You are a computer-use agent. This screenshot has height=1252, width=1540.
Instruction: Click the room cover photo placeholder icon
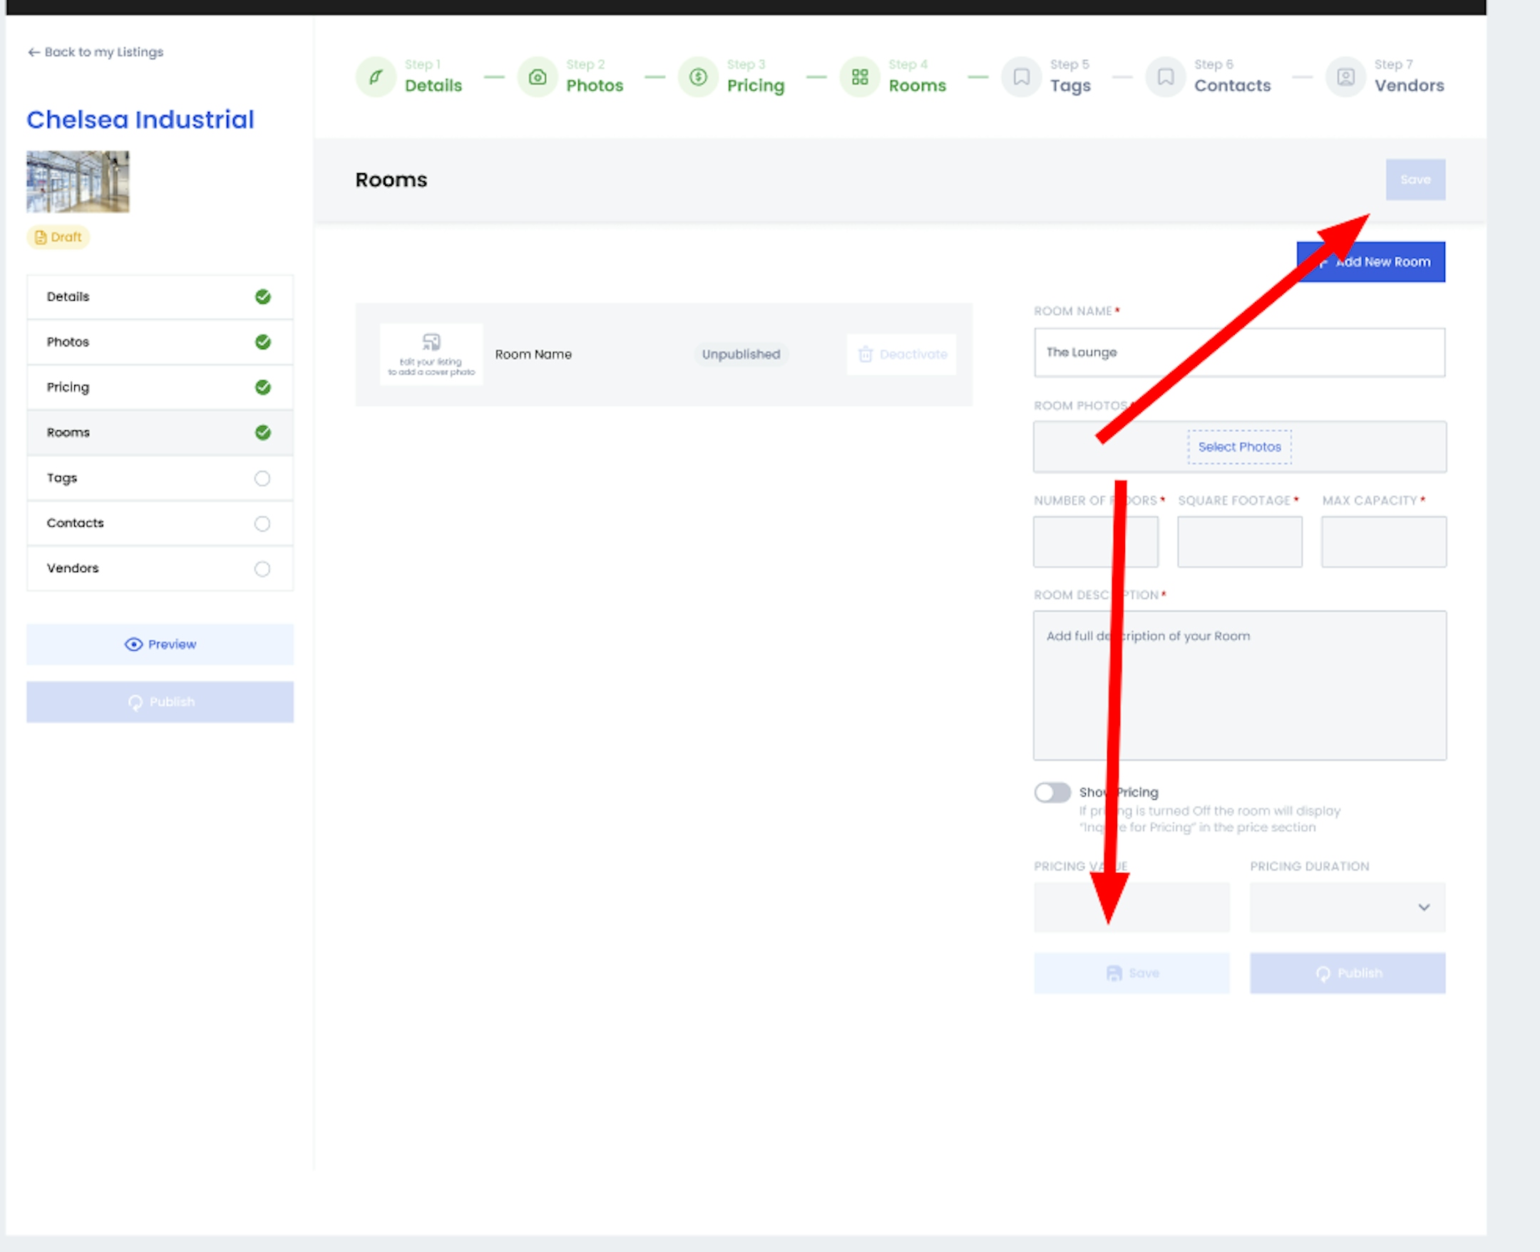(x=431, y=342)
